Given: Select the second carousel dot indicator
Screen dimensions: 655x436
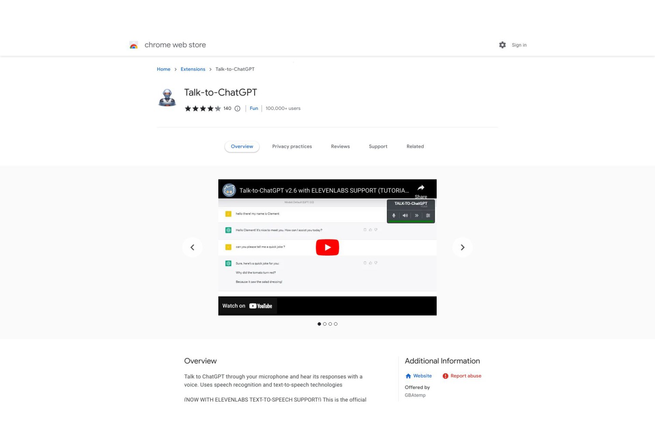Looking at the screenshot, I should point(325,324).
